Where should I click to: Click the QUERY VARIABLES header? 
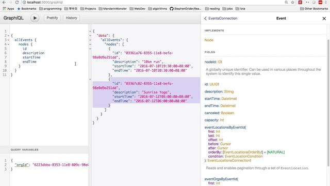tap(44, 150)
